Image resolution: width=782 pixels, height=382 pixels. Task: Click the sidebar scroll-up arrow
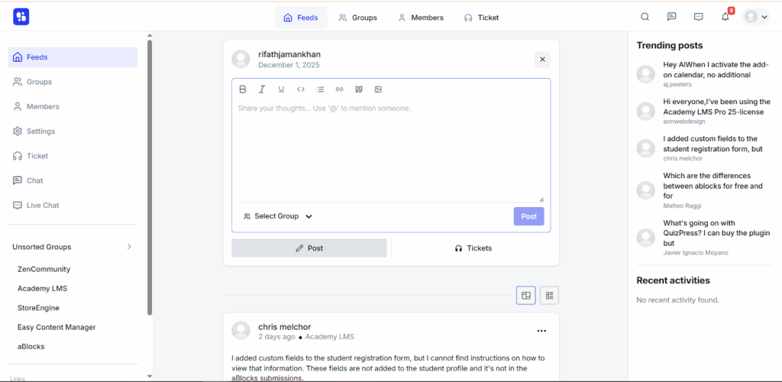click(150, 35)
